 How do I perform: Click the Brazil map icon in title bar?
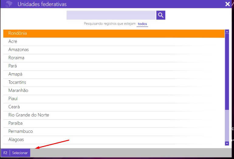[9, 4]
